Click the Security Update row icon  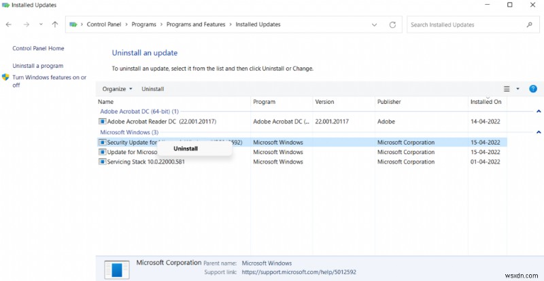click(x=102, y=143)
